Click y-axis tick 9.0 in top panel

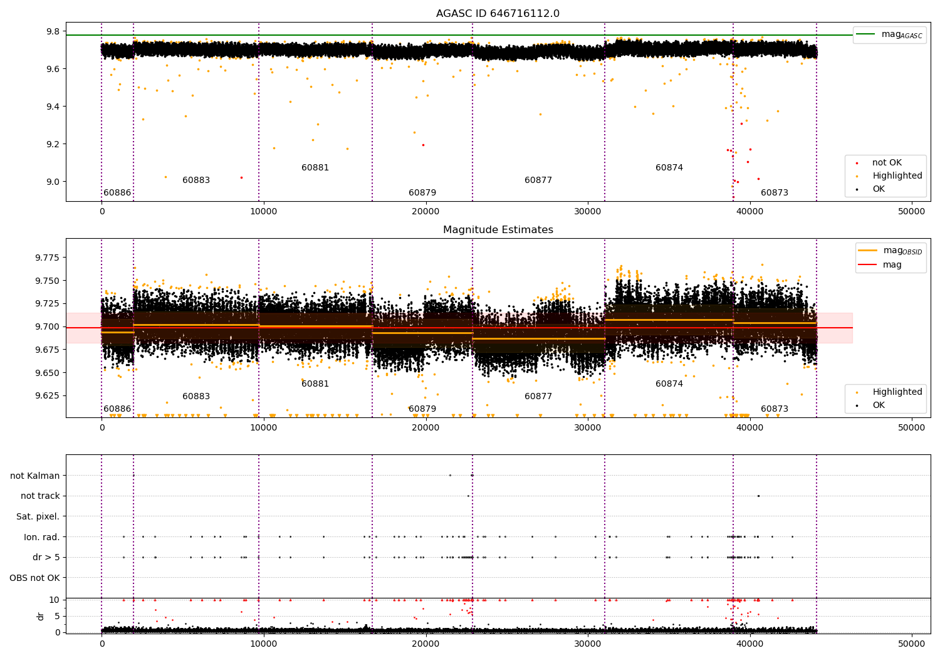(x=53, y=182)
